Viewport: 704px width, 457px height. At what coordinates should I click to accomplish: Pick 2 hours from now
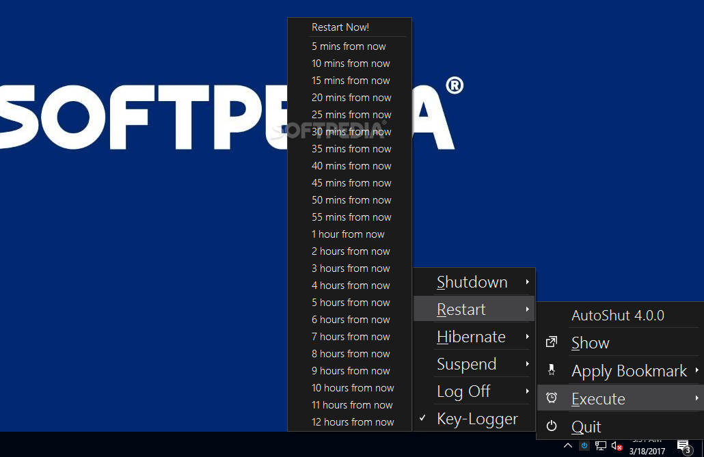point(349,251)
